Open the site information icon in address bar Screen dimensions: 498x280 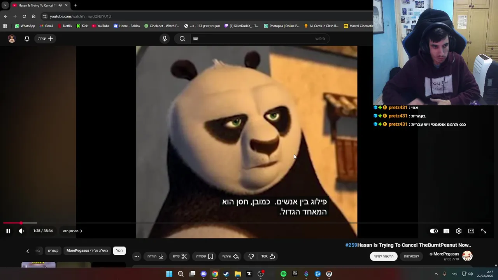(x=45, y=16)
